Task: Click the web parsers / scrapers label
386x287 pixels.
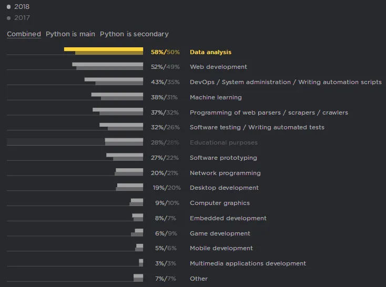Action: (x=269, y=112)
